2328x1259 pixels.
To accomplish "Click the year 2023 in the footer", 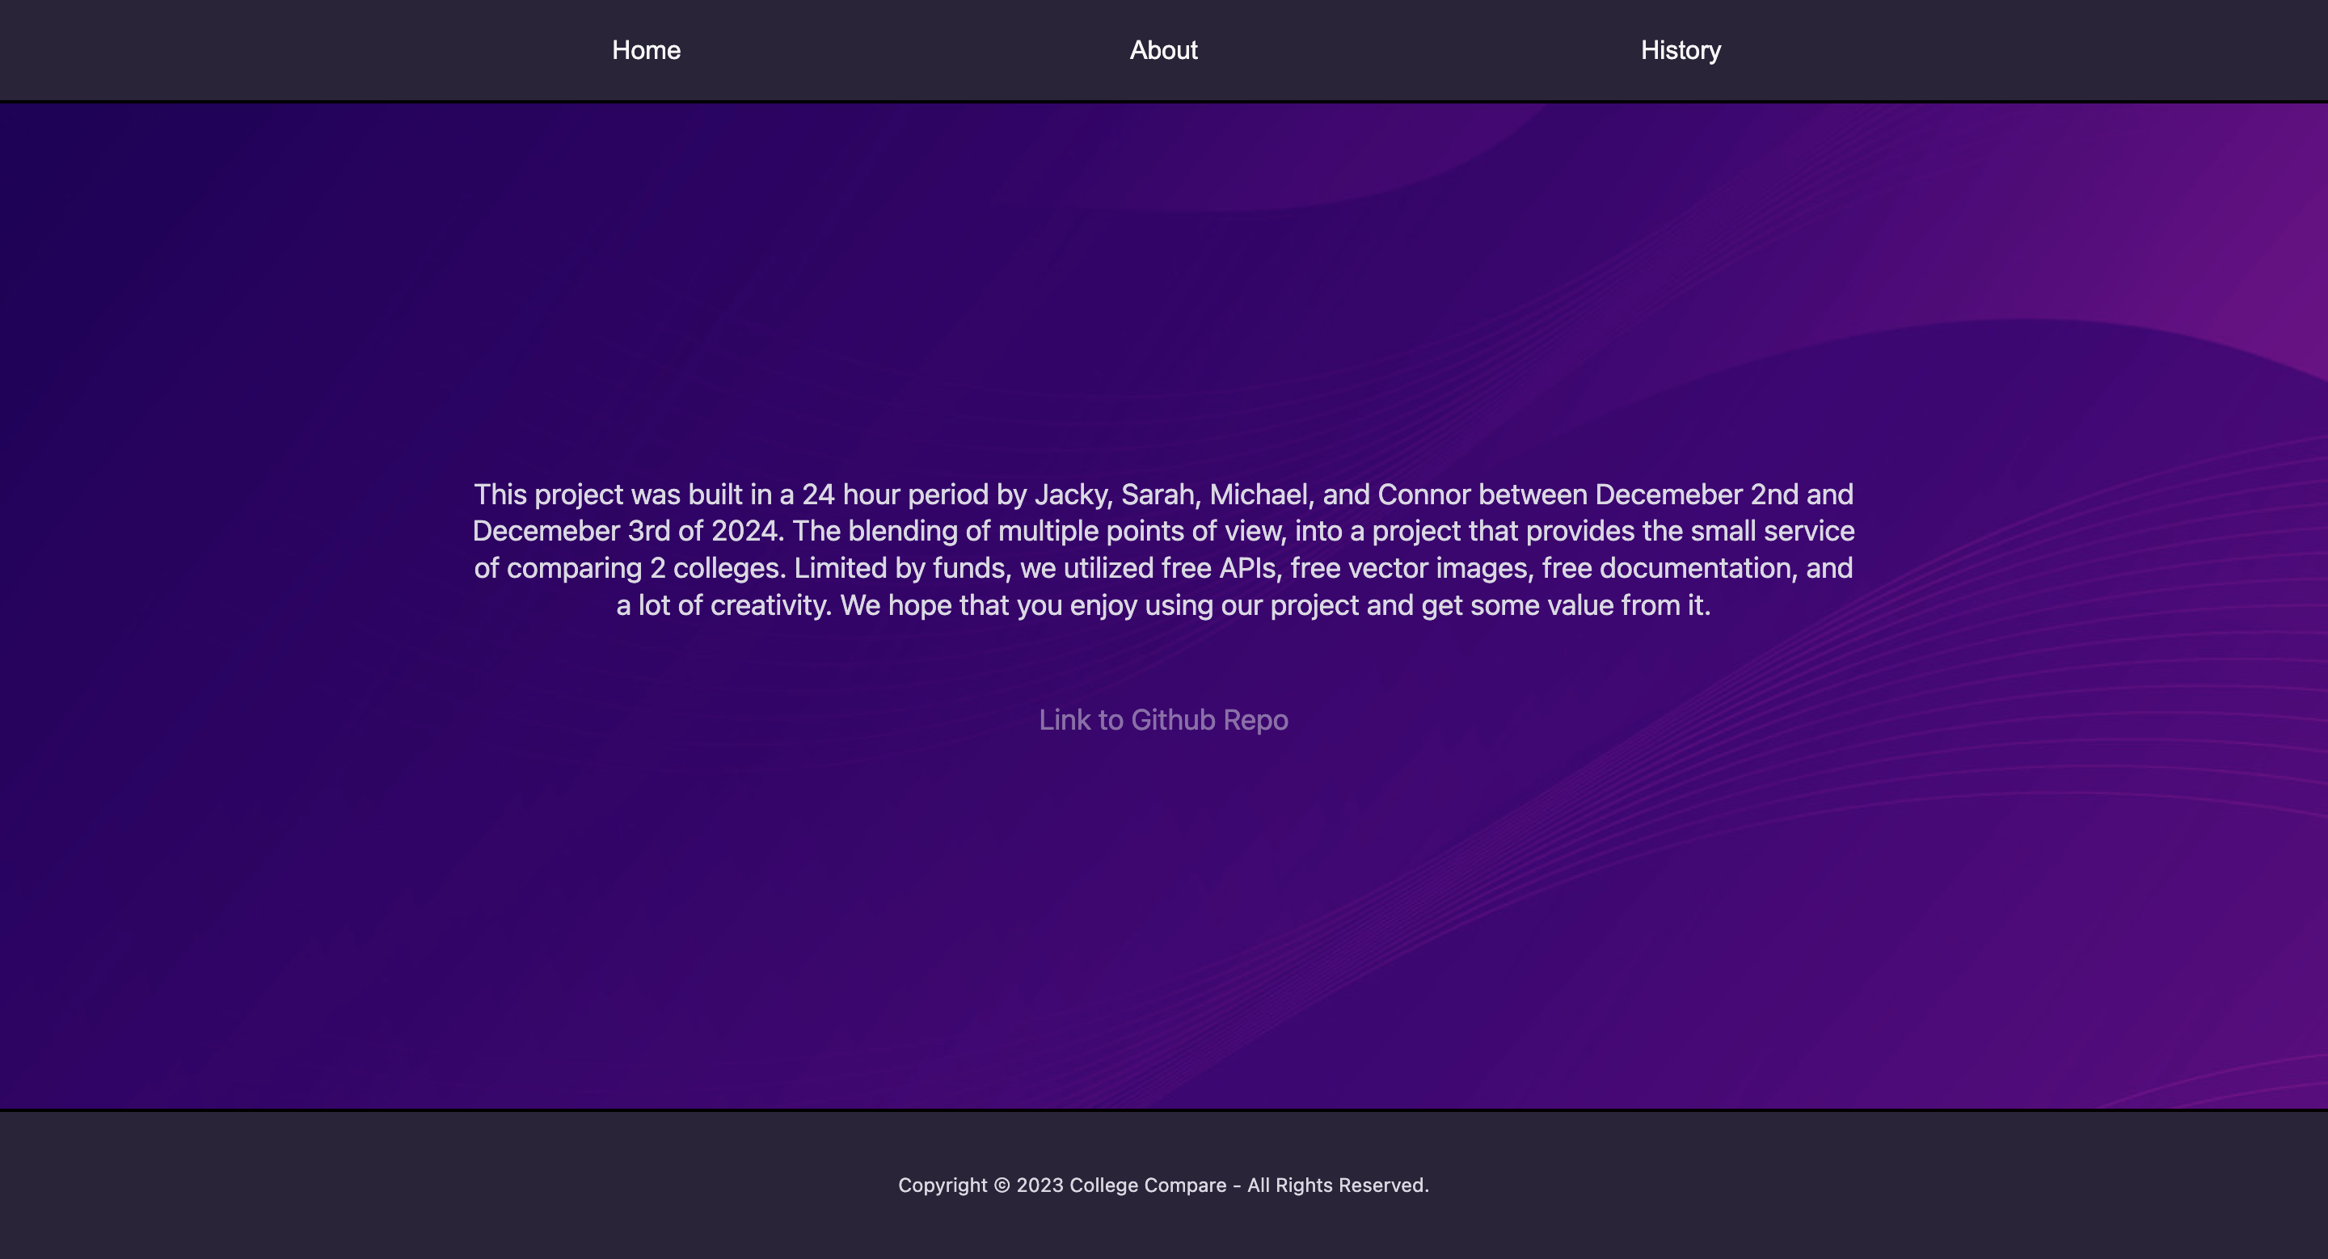I will point(1040,1185).
